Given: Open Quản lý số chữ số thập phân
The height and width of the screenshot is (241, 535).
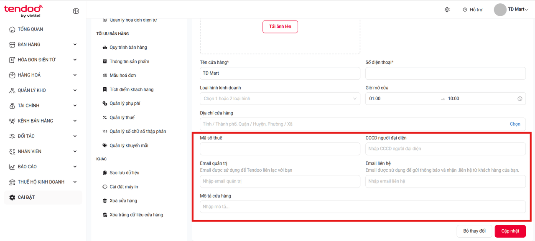Looking at the screenshot, I should (138, 132).
